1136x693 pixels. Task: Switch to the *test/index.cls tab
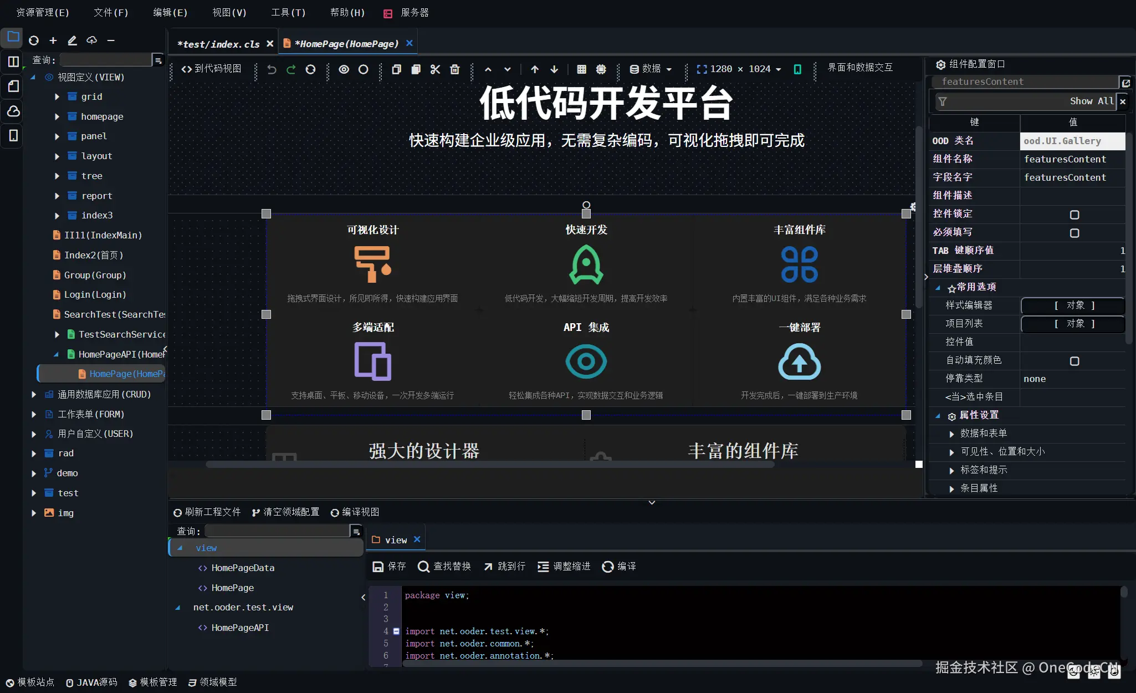(218, 44)
